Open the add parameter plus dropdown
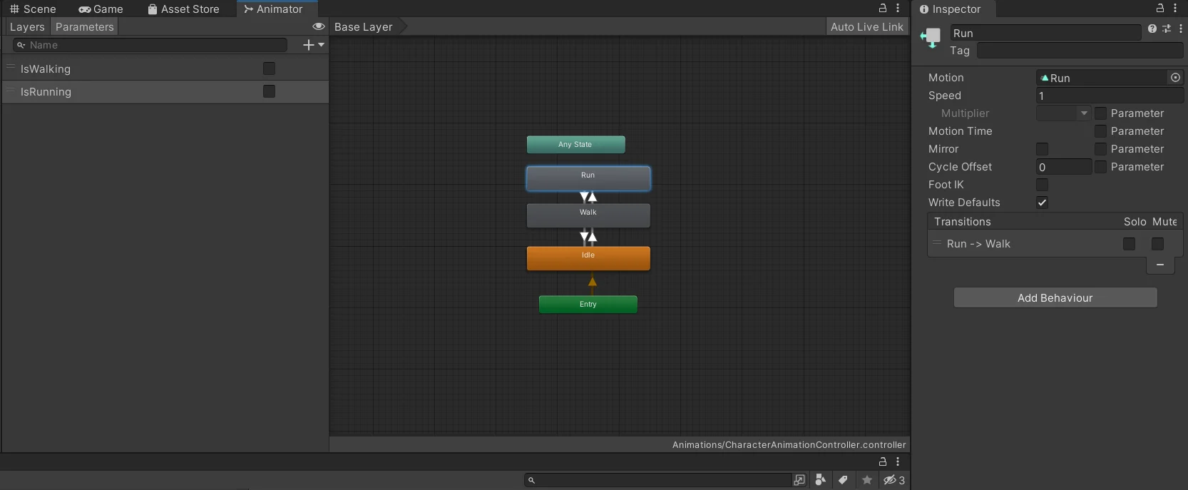 313,45
